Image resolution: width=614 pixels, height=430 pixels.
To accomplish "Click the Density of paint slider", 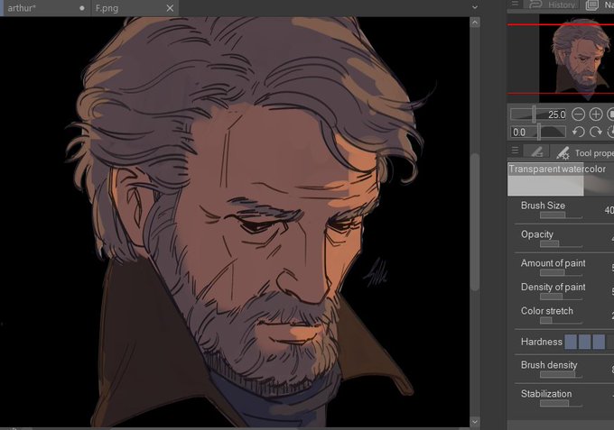I will (x=561, y=297).
